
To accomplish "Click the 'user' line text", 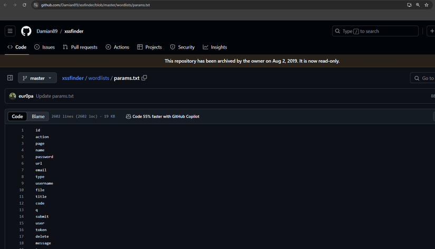I will coord(40,223).
